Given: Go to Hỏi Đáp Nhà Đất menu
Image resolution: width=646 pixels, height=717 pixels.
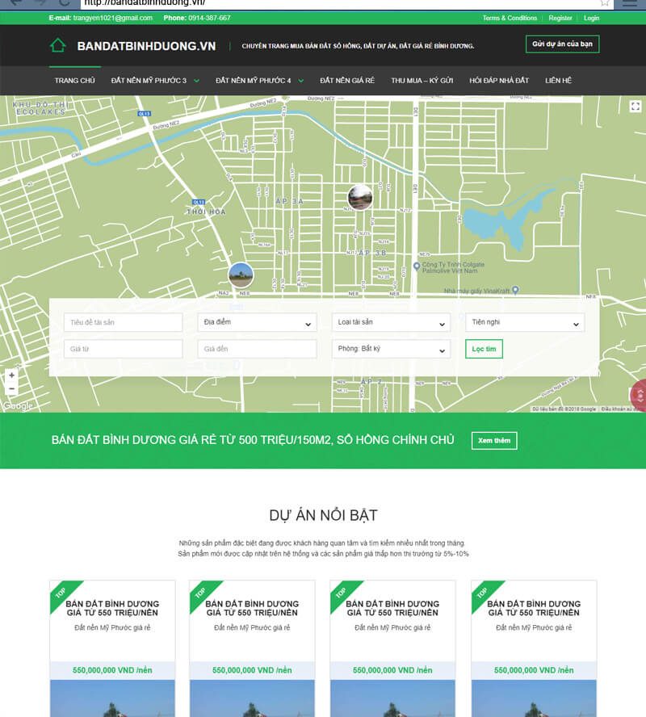Looking at the screenshot, I should [499, 81].
